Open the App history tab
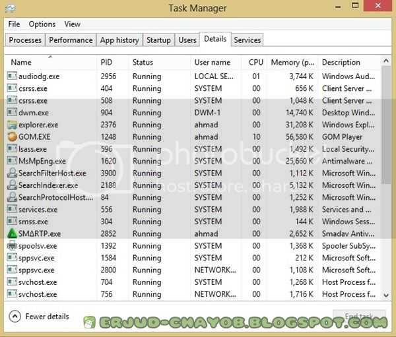Image resolution: width=396 pixels, height=337 pixels. [x=119, y=40]
